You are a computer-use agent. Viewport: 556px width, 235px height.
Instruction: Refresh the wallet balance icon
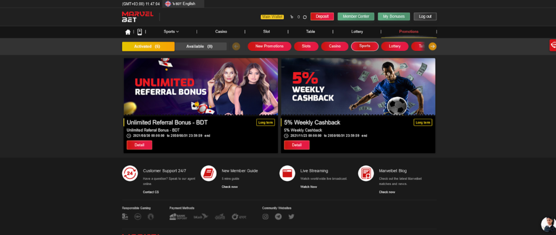(305, 17)
